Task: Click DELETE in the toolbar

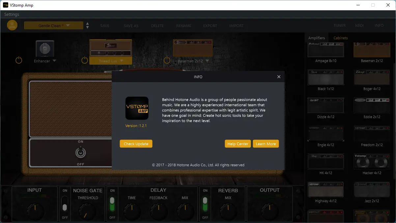Action: 157,26
